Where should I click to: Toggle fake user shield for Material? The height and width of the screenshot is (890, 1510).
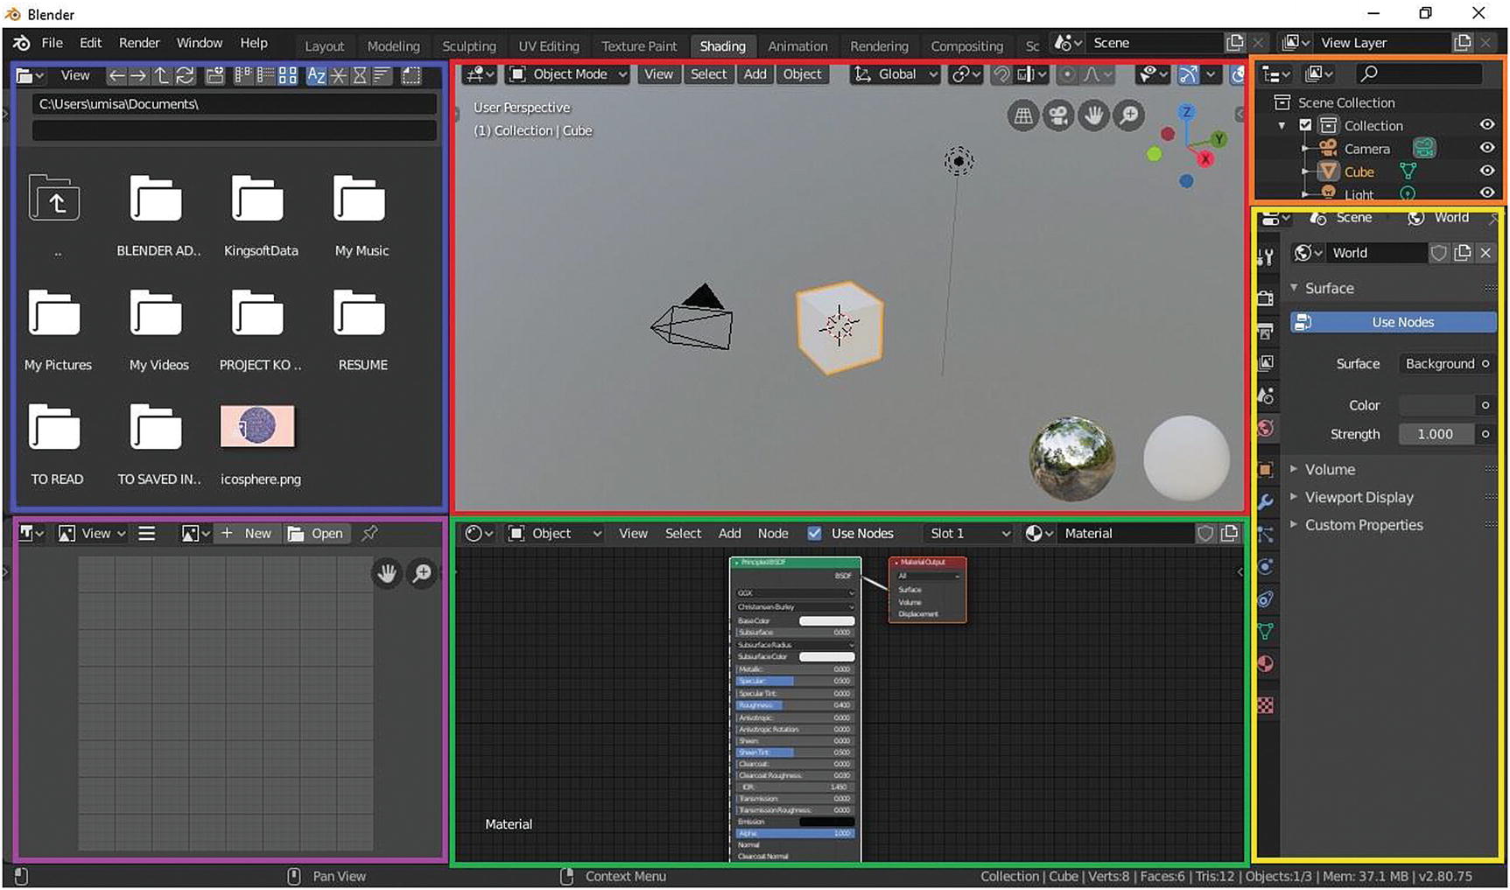(x=1205, y=533)
